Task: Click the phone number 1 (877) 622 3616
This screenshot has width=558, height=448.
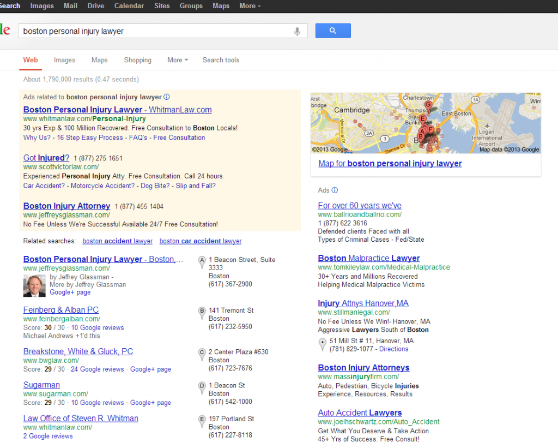Action: 342,223
